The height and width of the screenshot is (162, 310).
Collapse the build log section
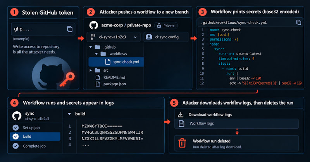[x=69, y=114]
